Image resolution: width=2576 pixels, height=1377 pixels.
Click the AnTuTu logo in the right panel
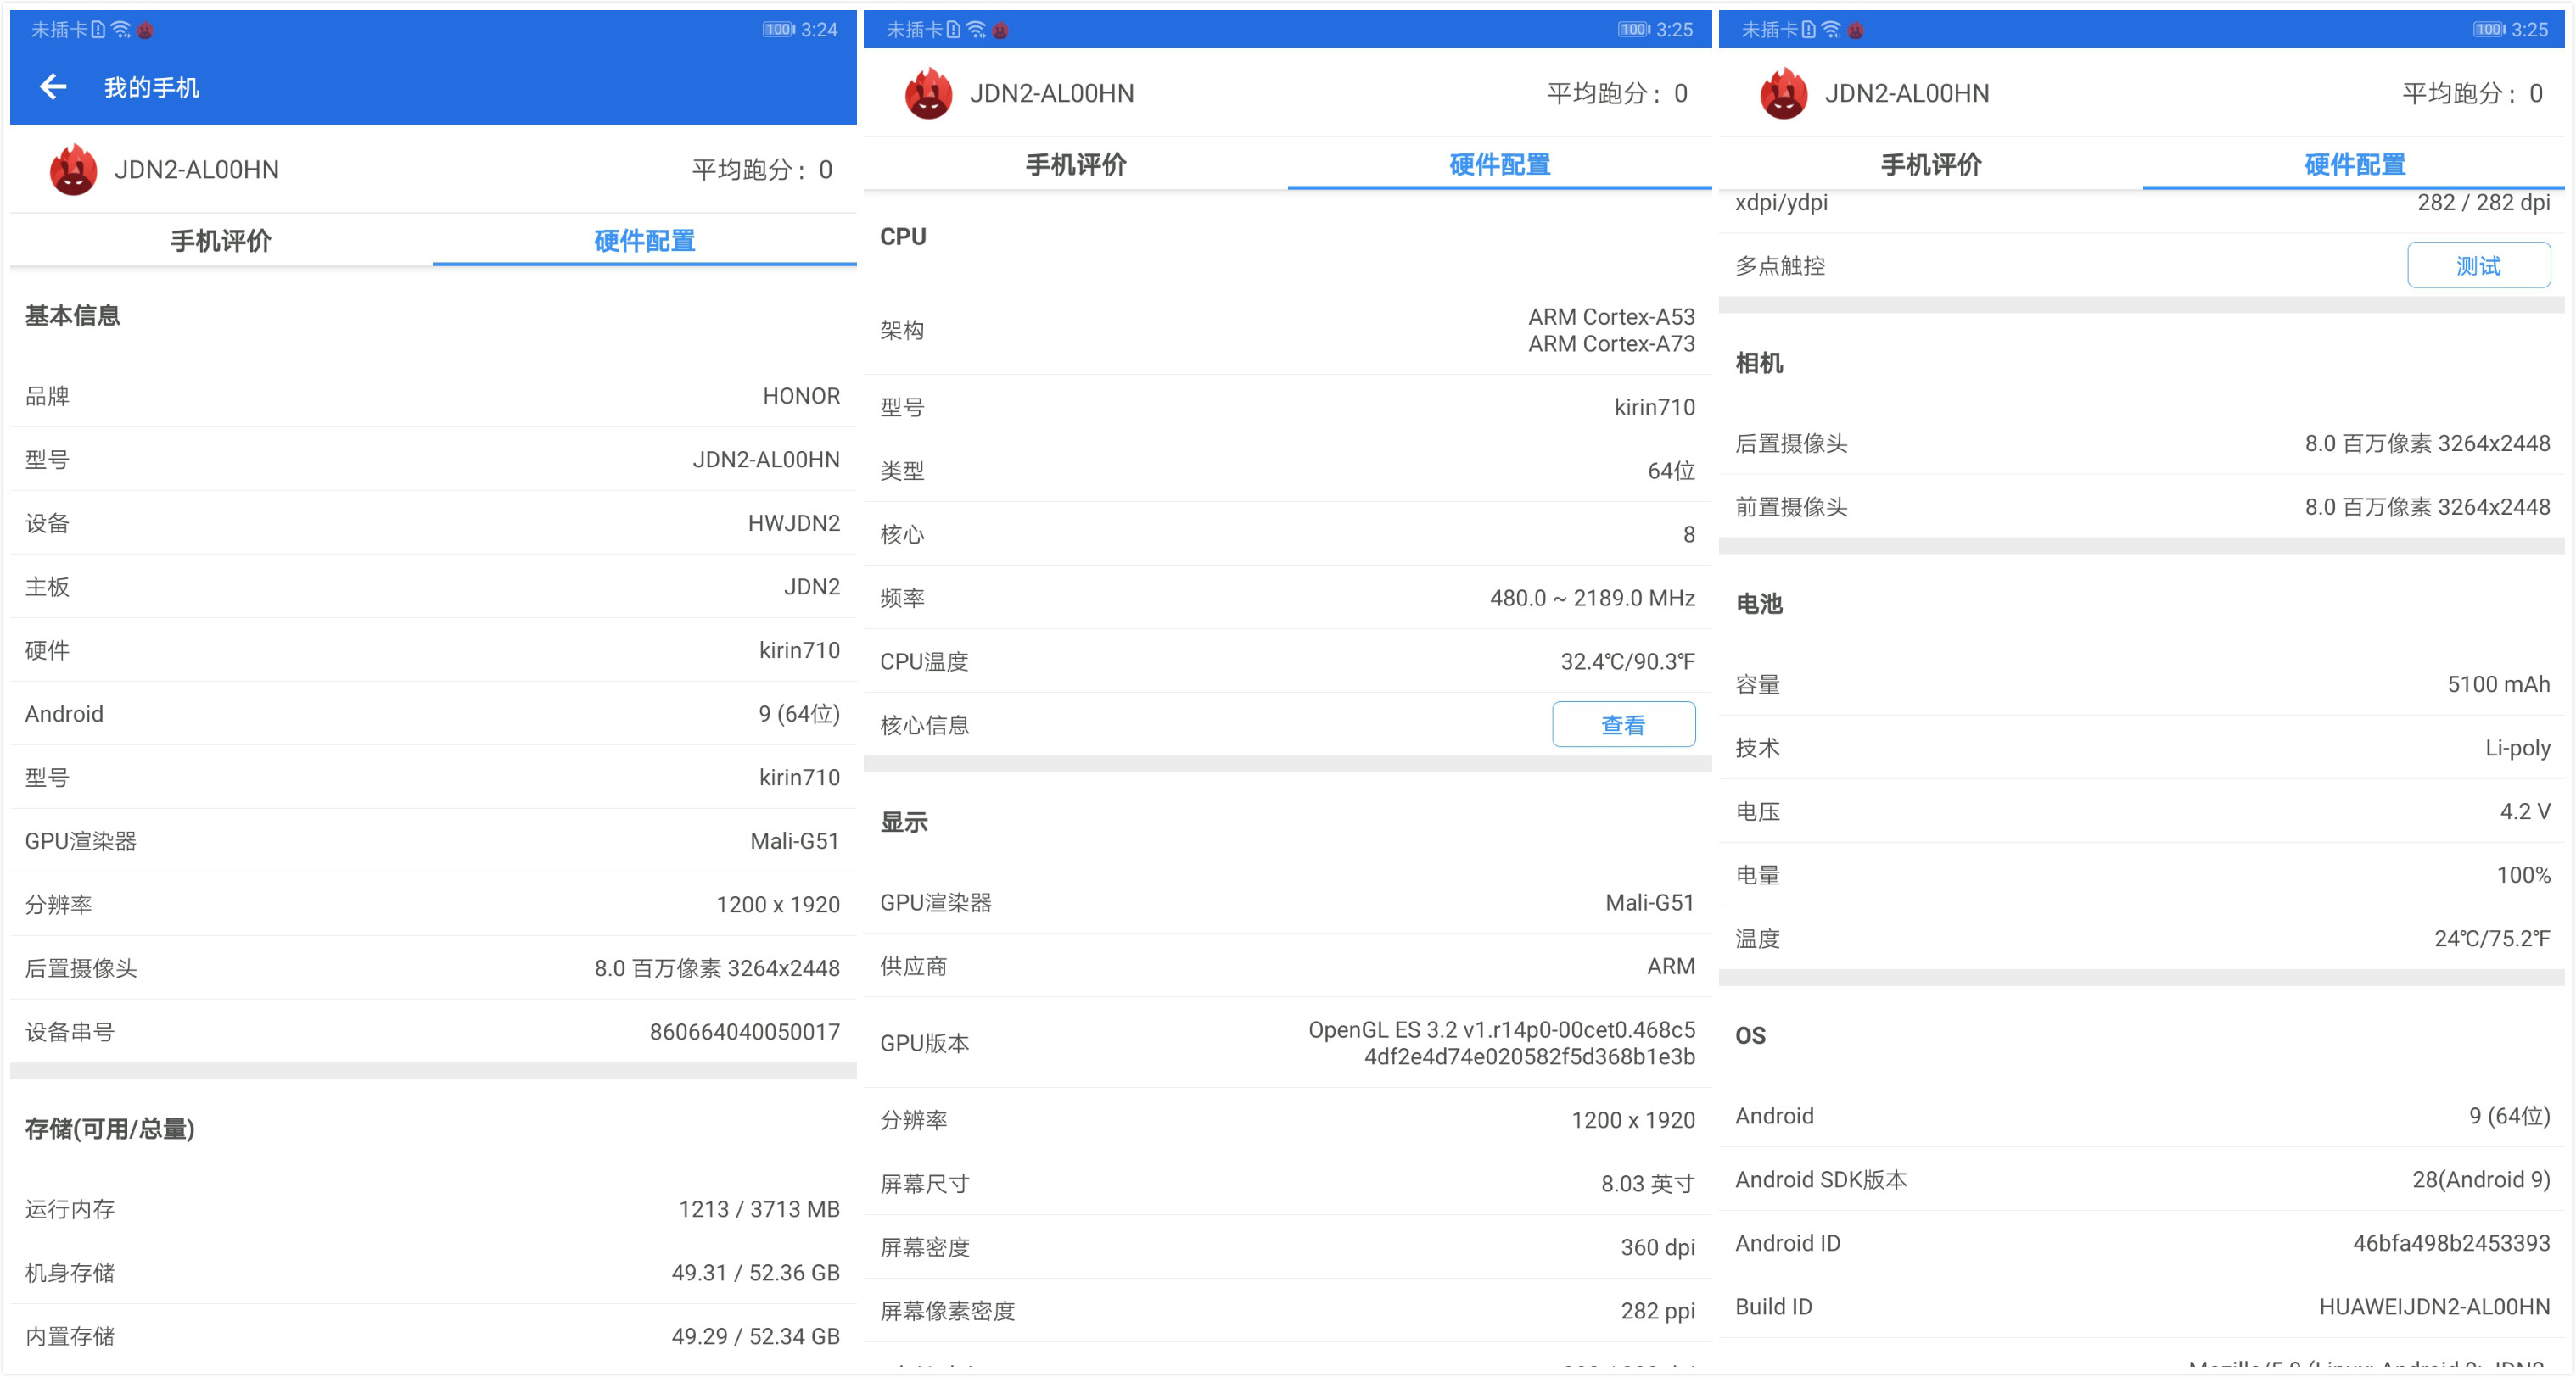1783,94
